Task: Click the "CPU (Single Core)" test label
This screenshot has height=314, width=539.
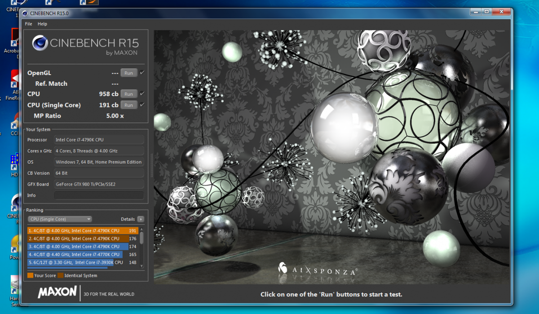Action: pos(54,105)
